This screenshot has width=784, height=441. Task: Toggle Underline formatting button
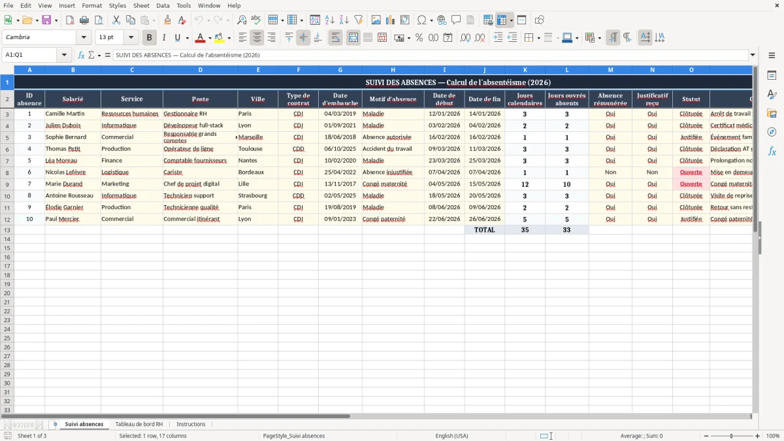[177, 38]
